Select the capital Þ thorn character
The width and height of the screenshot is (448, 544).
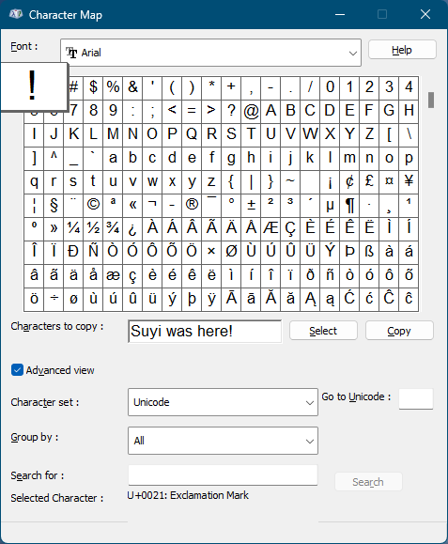point(350,252)
